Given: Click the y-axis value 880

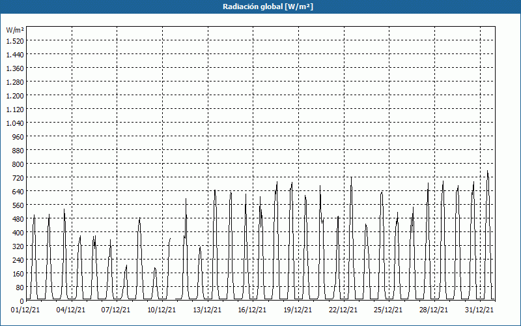Looking at the screenshot, I should 18,151.
